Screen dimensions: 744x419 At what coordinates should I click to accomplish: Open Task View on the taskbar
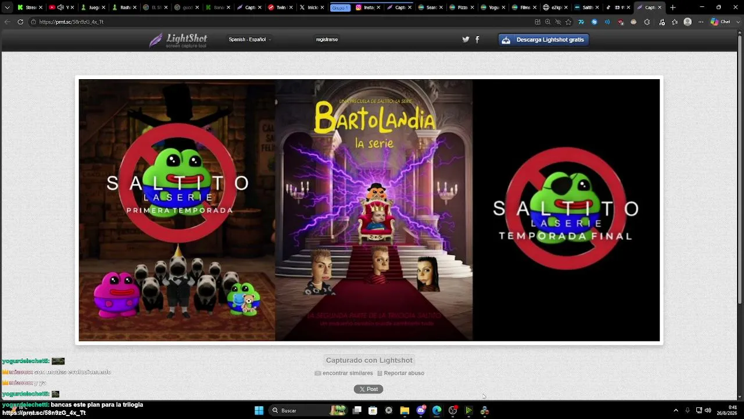(x=357, y=410)
